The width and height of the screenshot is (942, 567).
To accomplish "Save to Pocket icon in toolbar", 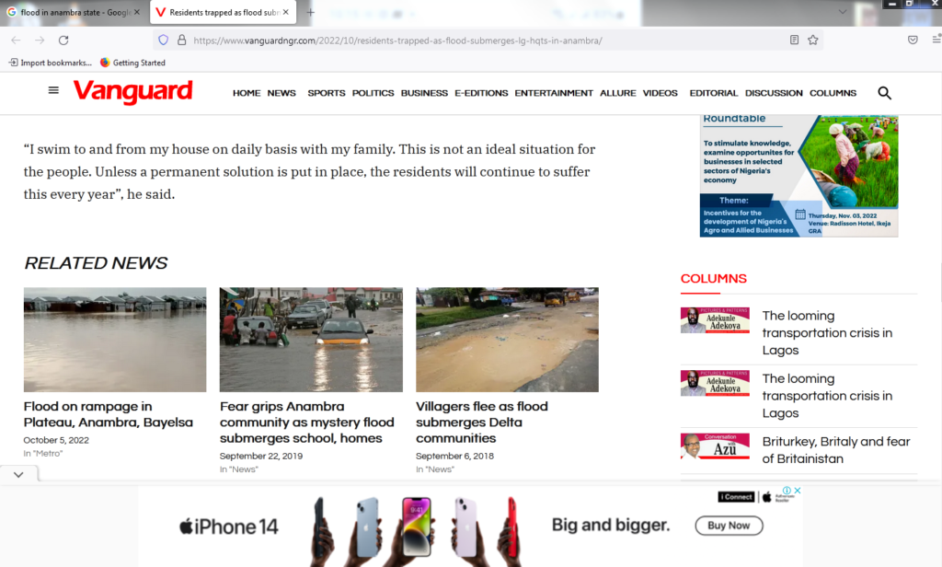I will 913,40.
